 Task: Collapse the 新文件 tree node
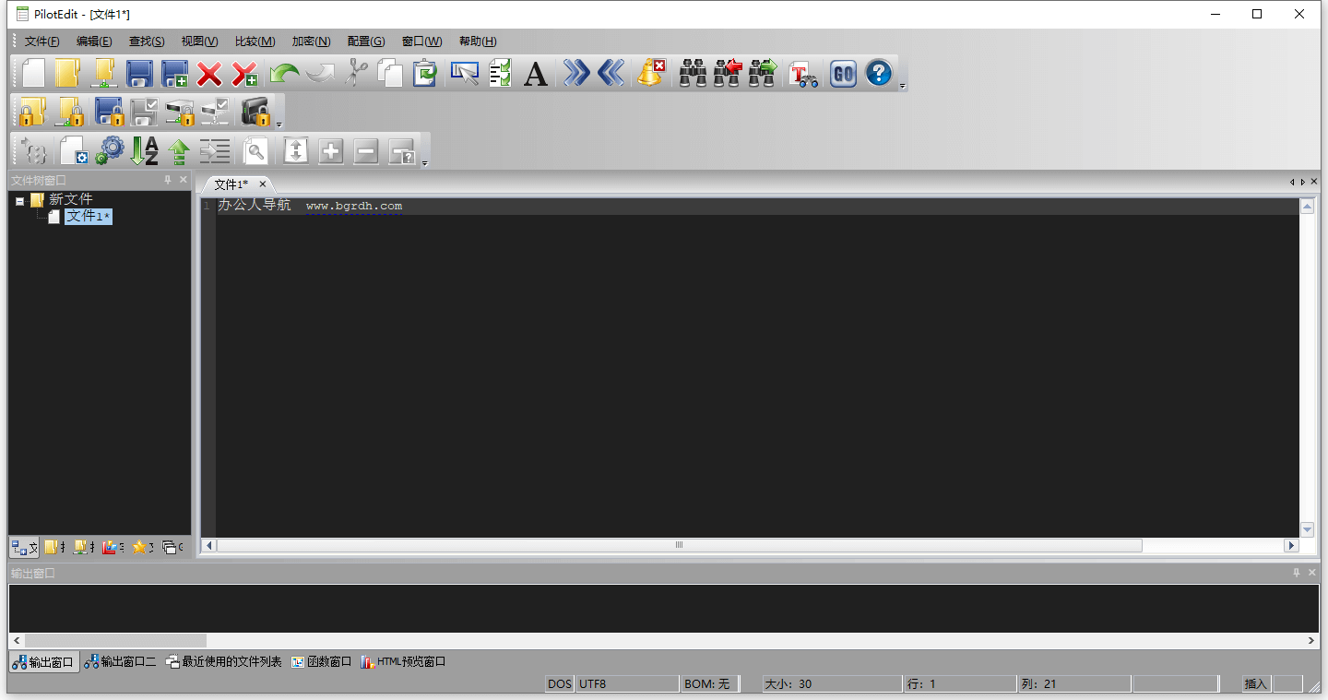coord(20,200)
